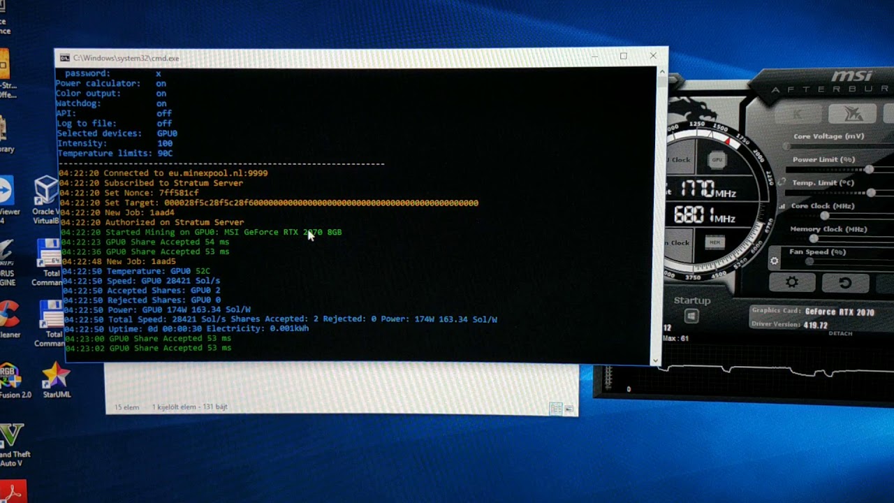
Task: Click the Core Voltage slider track
Action: click(x=838, y=147)
